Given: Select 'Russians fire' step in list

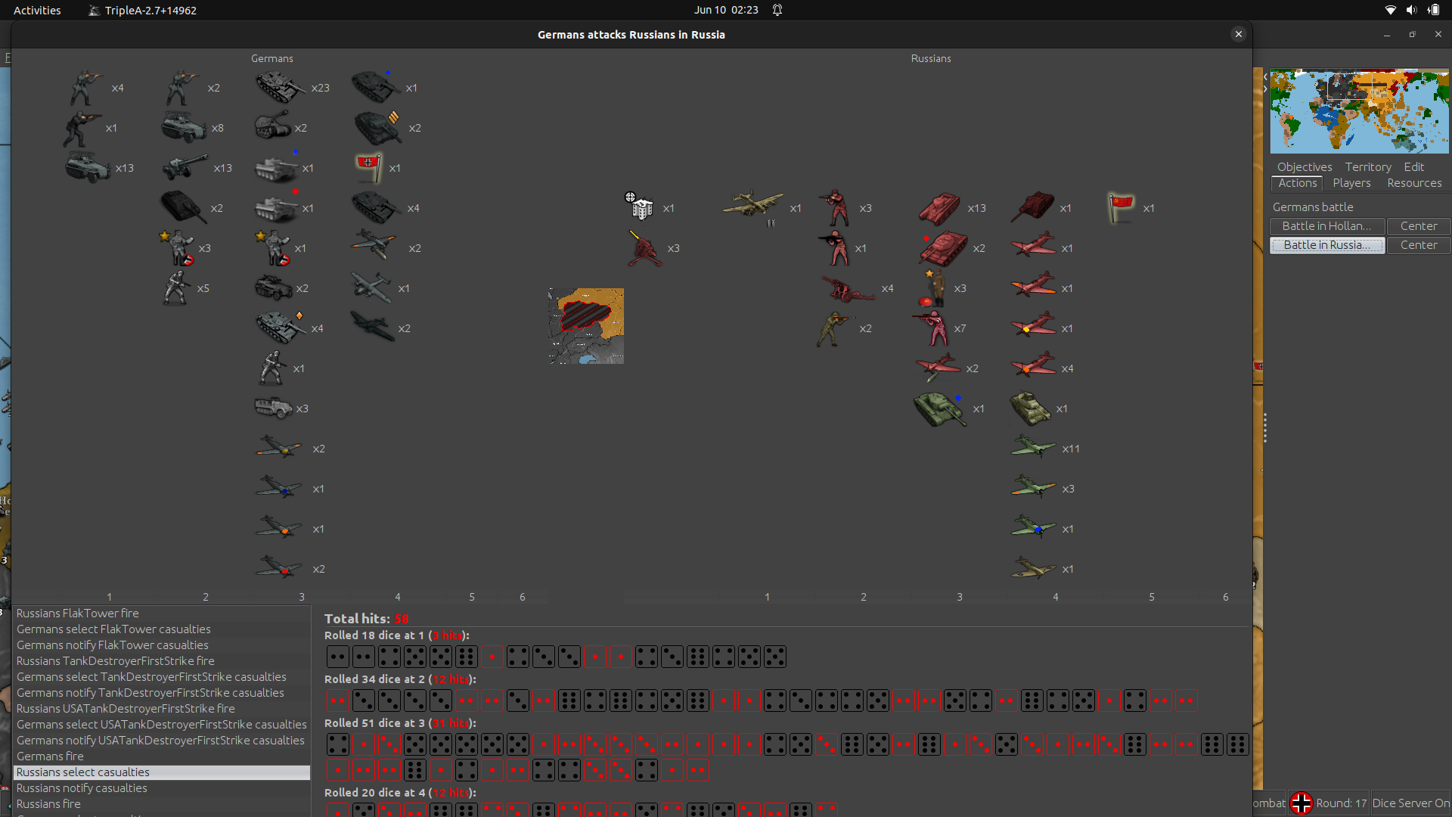Looking at the screenshot, I should 161,804.
